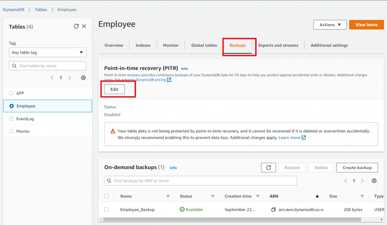
Task: Go to next page of tables
Action: 70,78
